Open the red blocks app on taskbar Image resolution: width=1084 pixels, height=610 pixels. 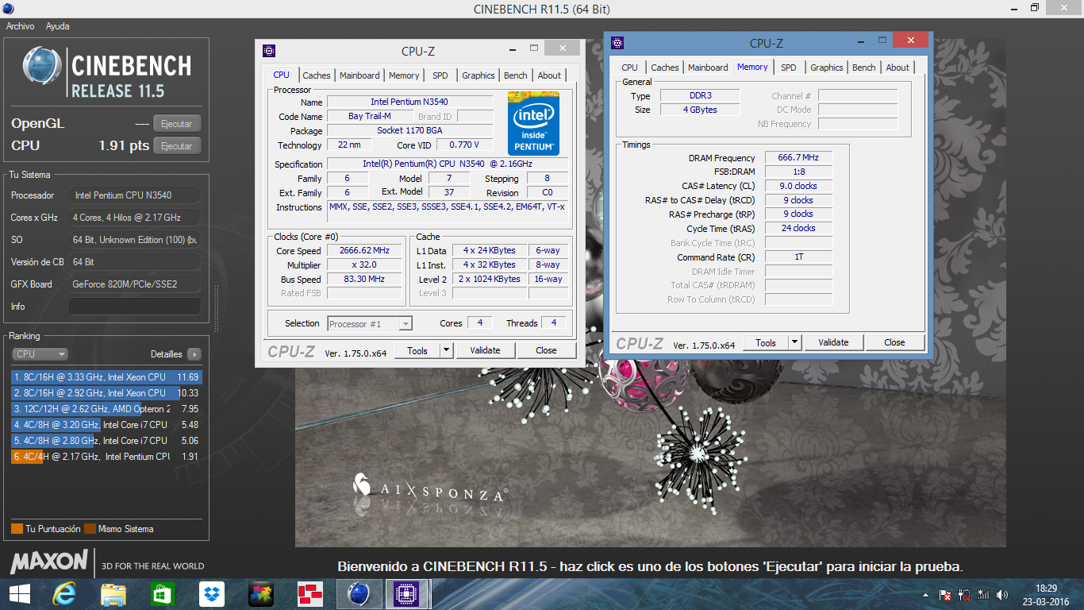click(310, 594)
